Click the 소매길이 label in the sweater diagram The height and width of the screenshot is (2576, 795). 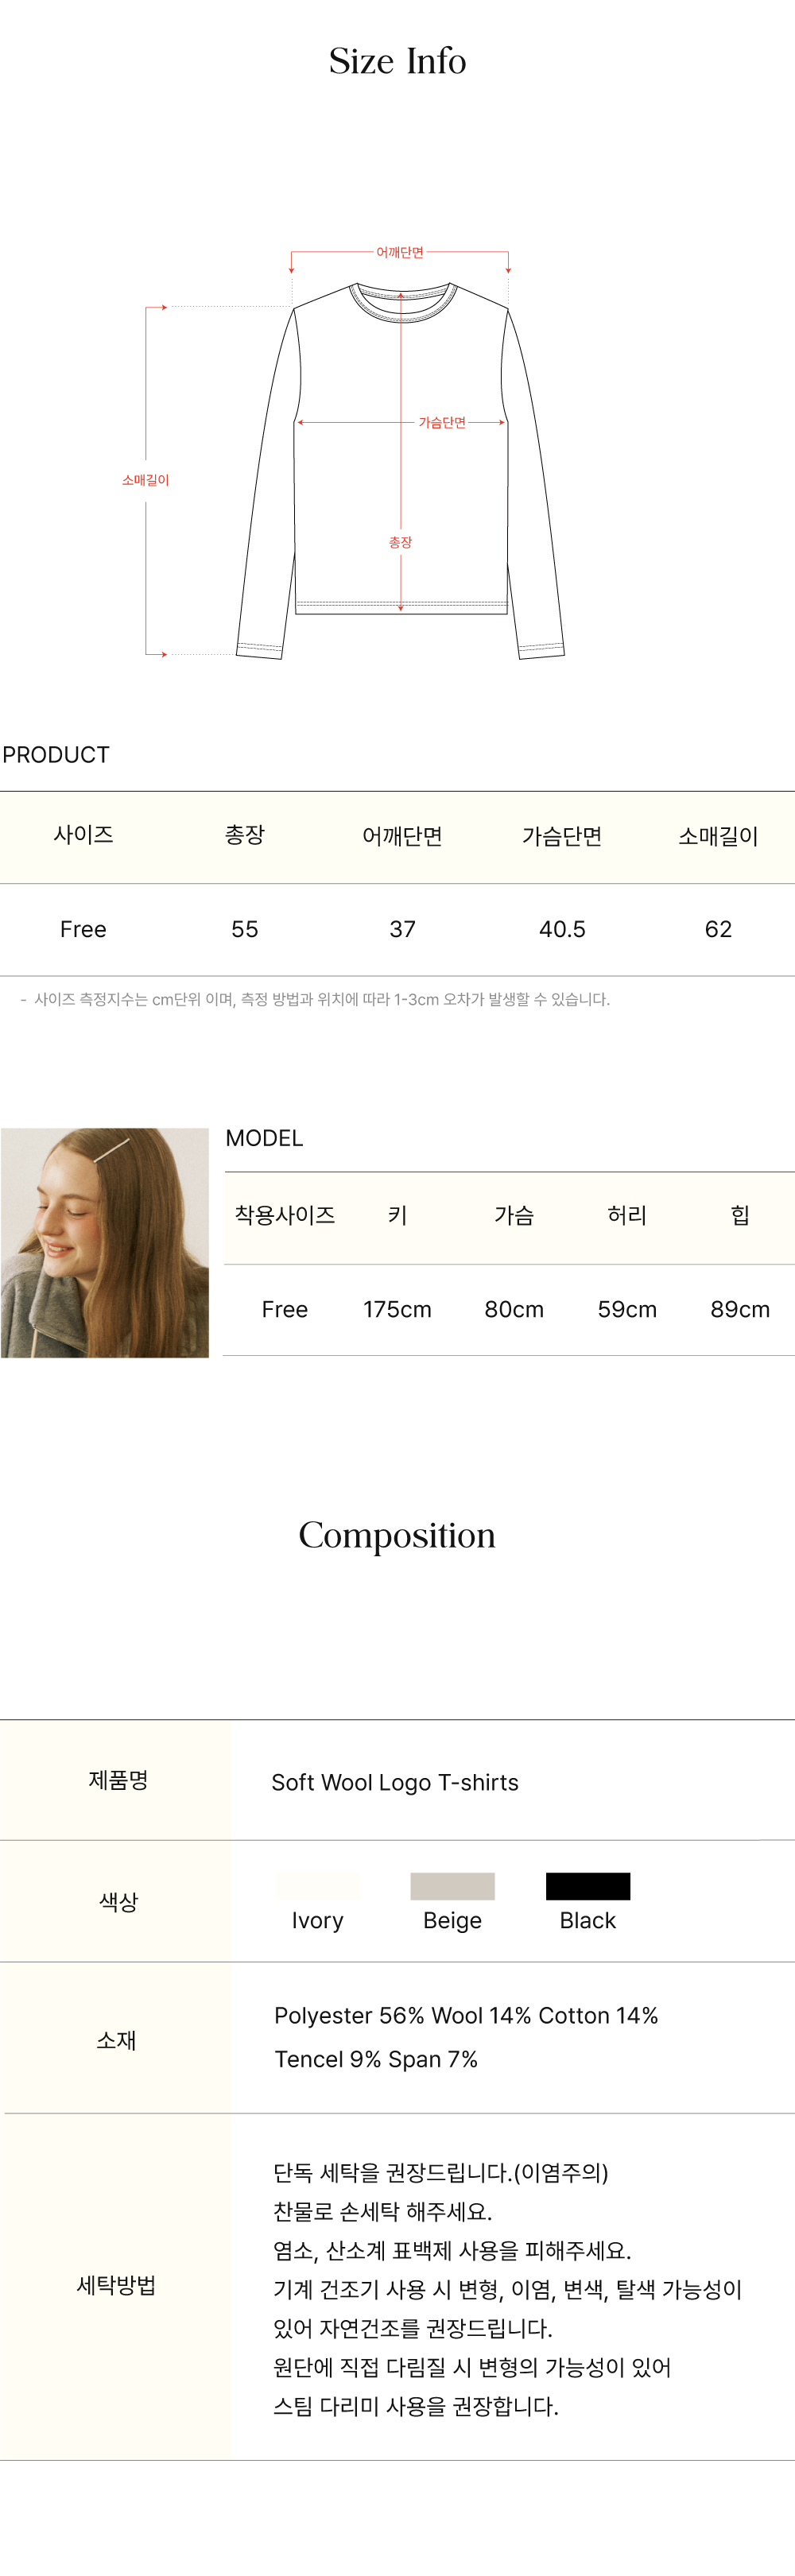click(146, 480)
